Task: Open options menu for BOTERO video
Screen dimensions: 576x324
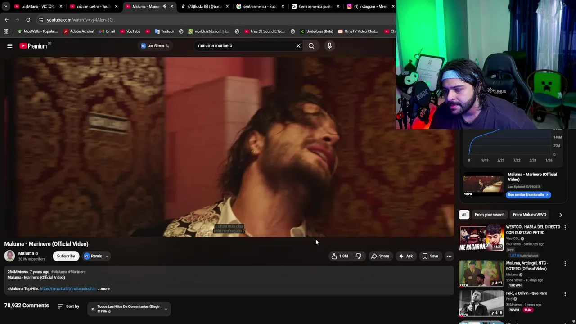Action: (565, 264)
